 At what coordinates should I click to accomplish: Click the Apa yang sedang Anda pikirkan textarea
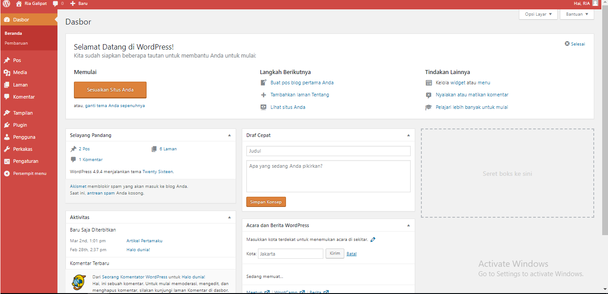coord(328,176)
